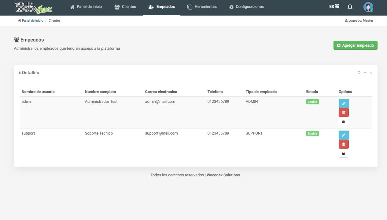Close the Detalles panel
Screen dimensions: 387x220
coord(371,73)
